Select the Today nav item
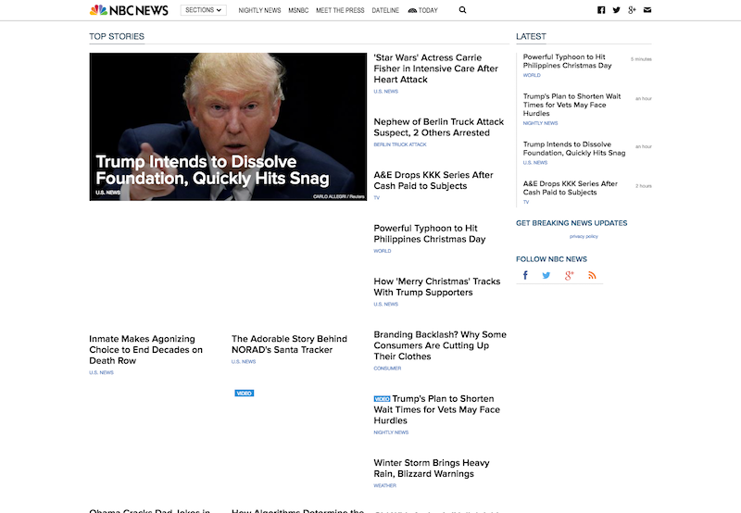741x513 pixels. pos(423,10)
